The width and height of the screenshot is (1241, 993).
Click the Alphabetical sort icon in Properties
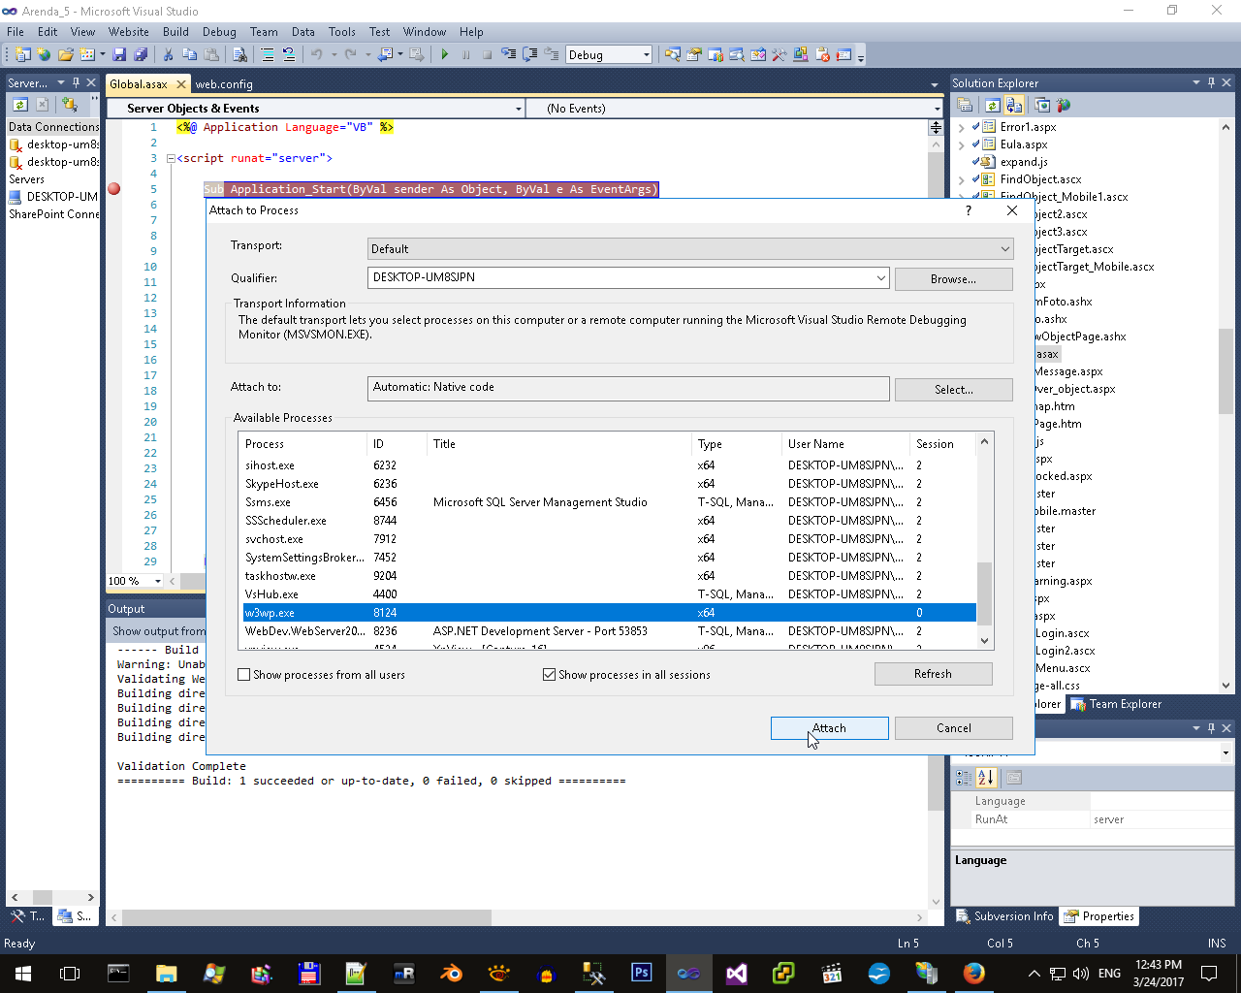click(x=986, y=778)
